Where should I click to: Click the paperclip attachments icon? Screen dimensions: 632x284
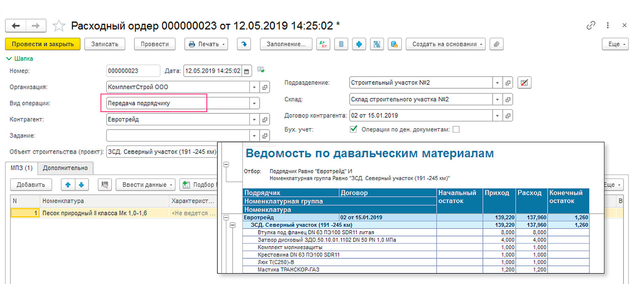(497, 44)
